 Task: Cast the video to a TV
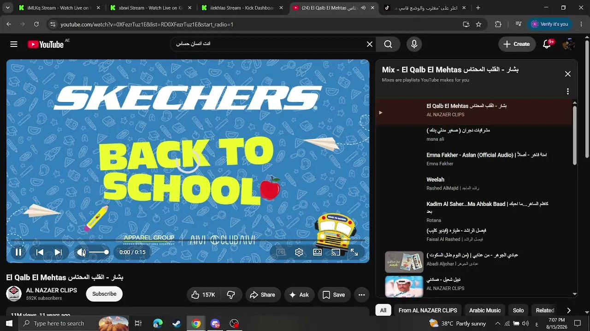click(336, 252)
